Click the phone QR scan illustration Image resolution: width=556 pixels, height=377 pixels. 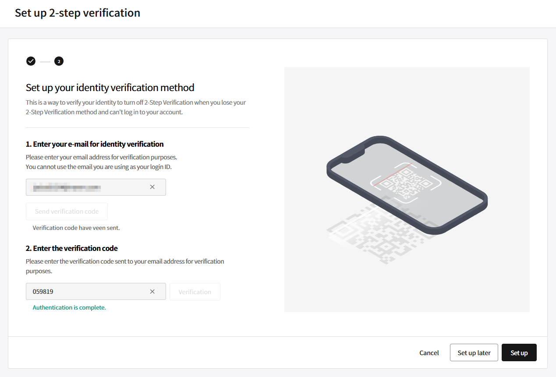tap(407, 190)
